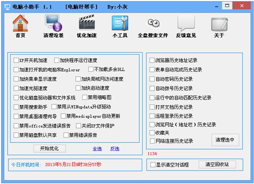Check 加快程序运行速度 option
Viewport: 254px width, 184px height.
57,60
